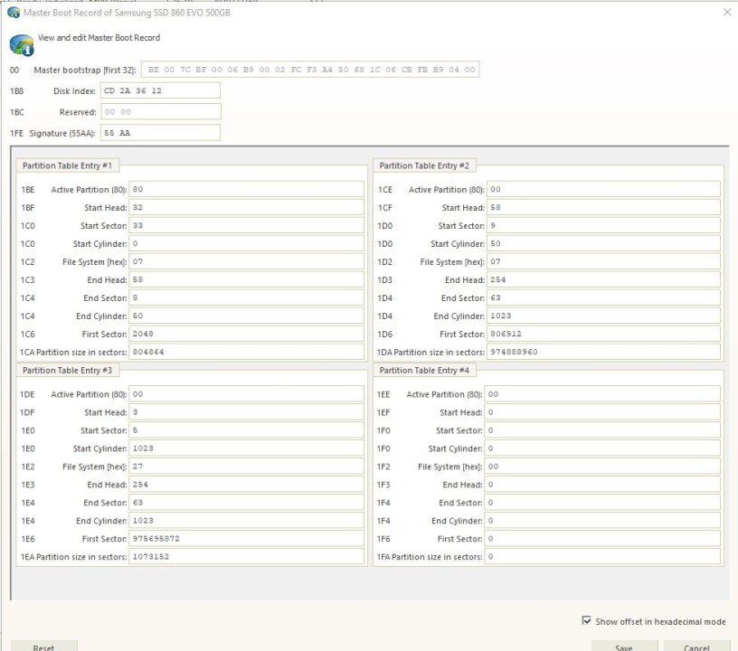738x651 pixels.
Task: Click partition size field showing 804864
Action: pyautogui.click(x=246, y=353)
